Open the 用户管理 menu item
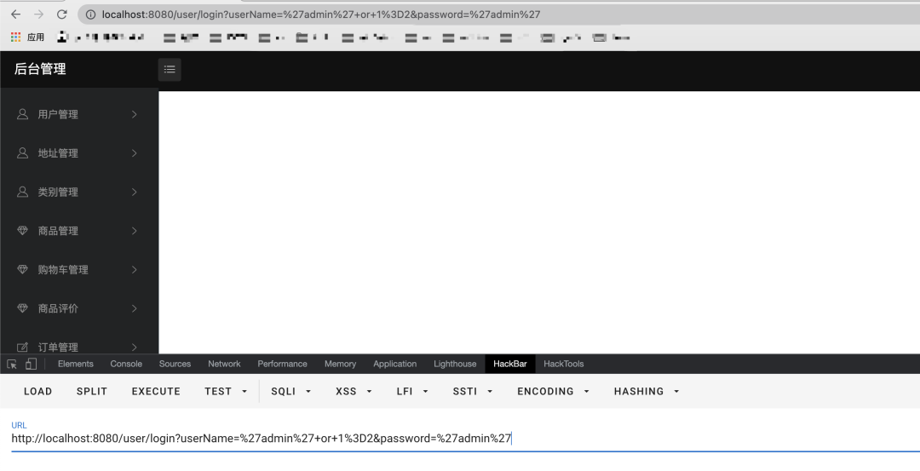The width and height of the screenshot is (920, 471). (x=79, y=114)
